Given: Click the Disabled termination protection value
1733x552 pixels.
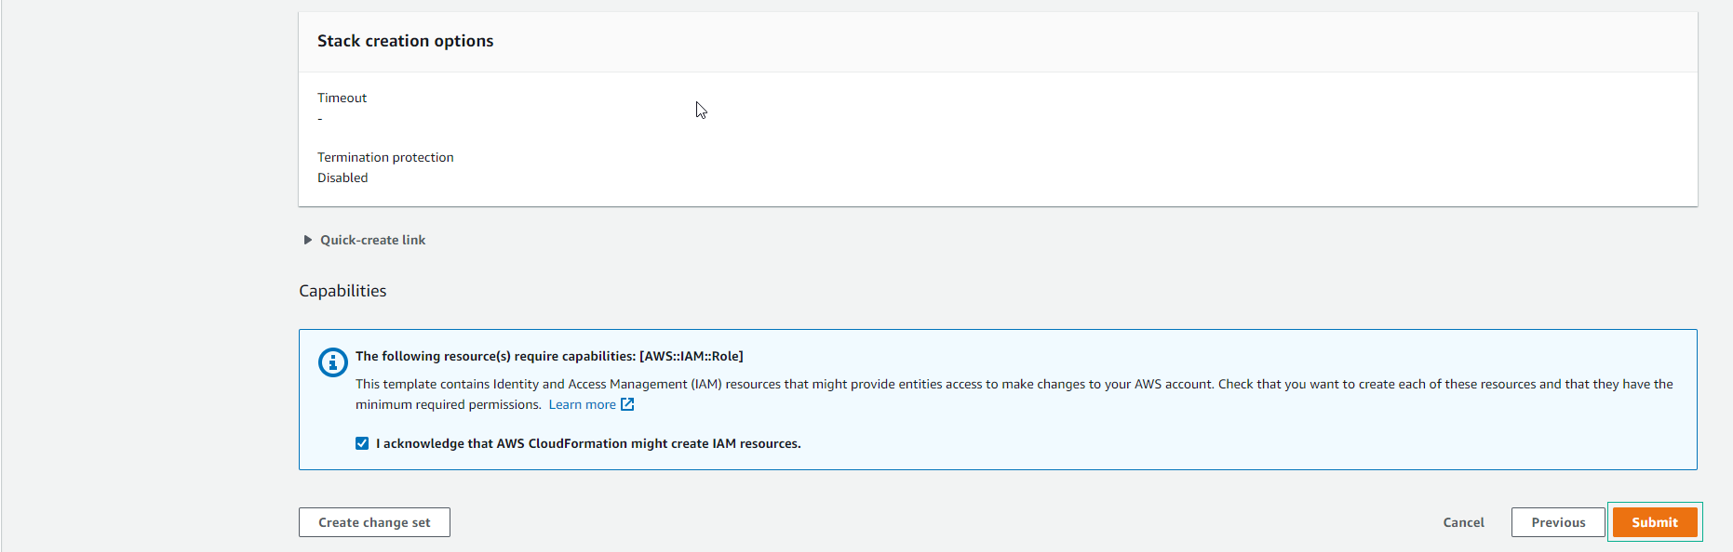Looking at the screenshot, I should pyautogui.click(x=343, y=177).
